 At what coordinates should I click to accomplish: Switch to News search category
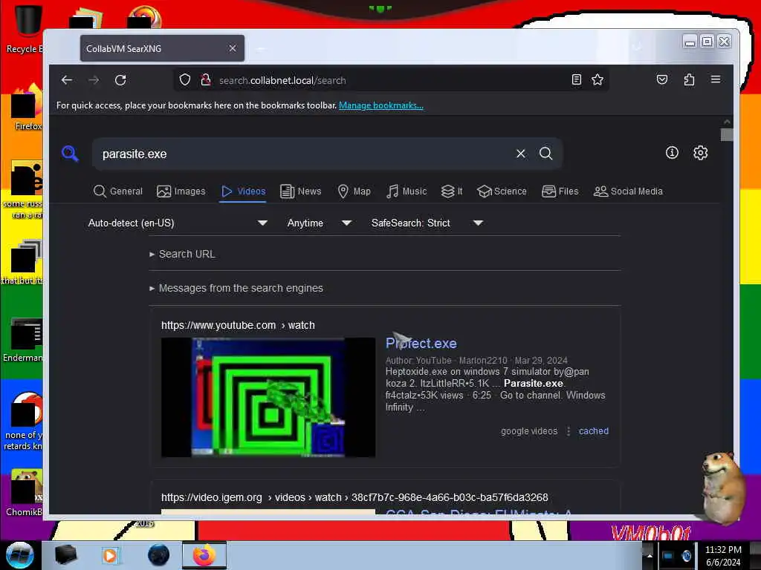300,191
